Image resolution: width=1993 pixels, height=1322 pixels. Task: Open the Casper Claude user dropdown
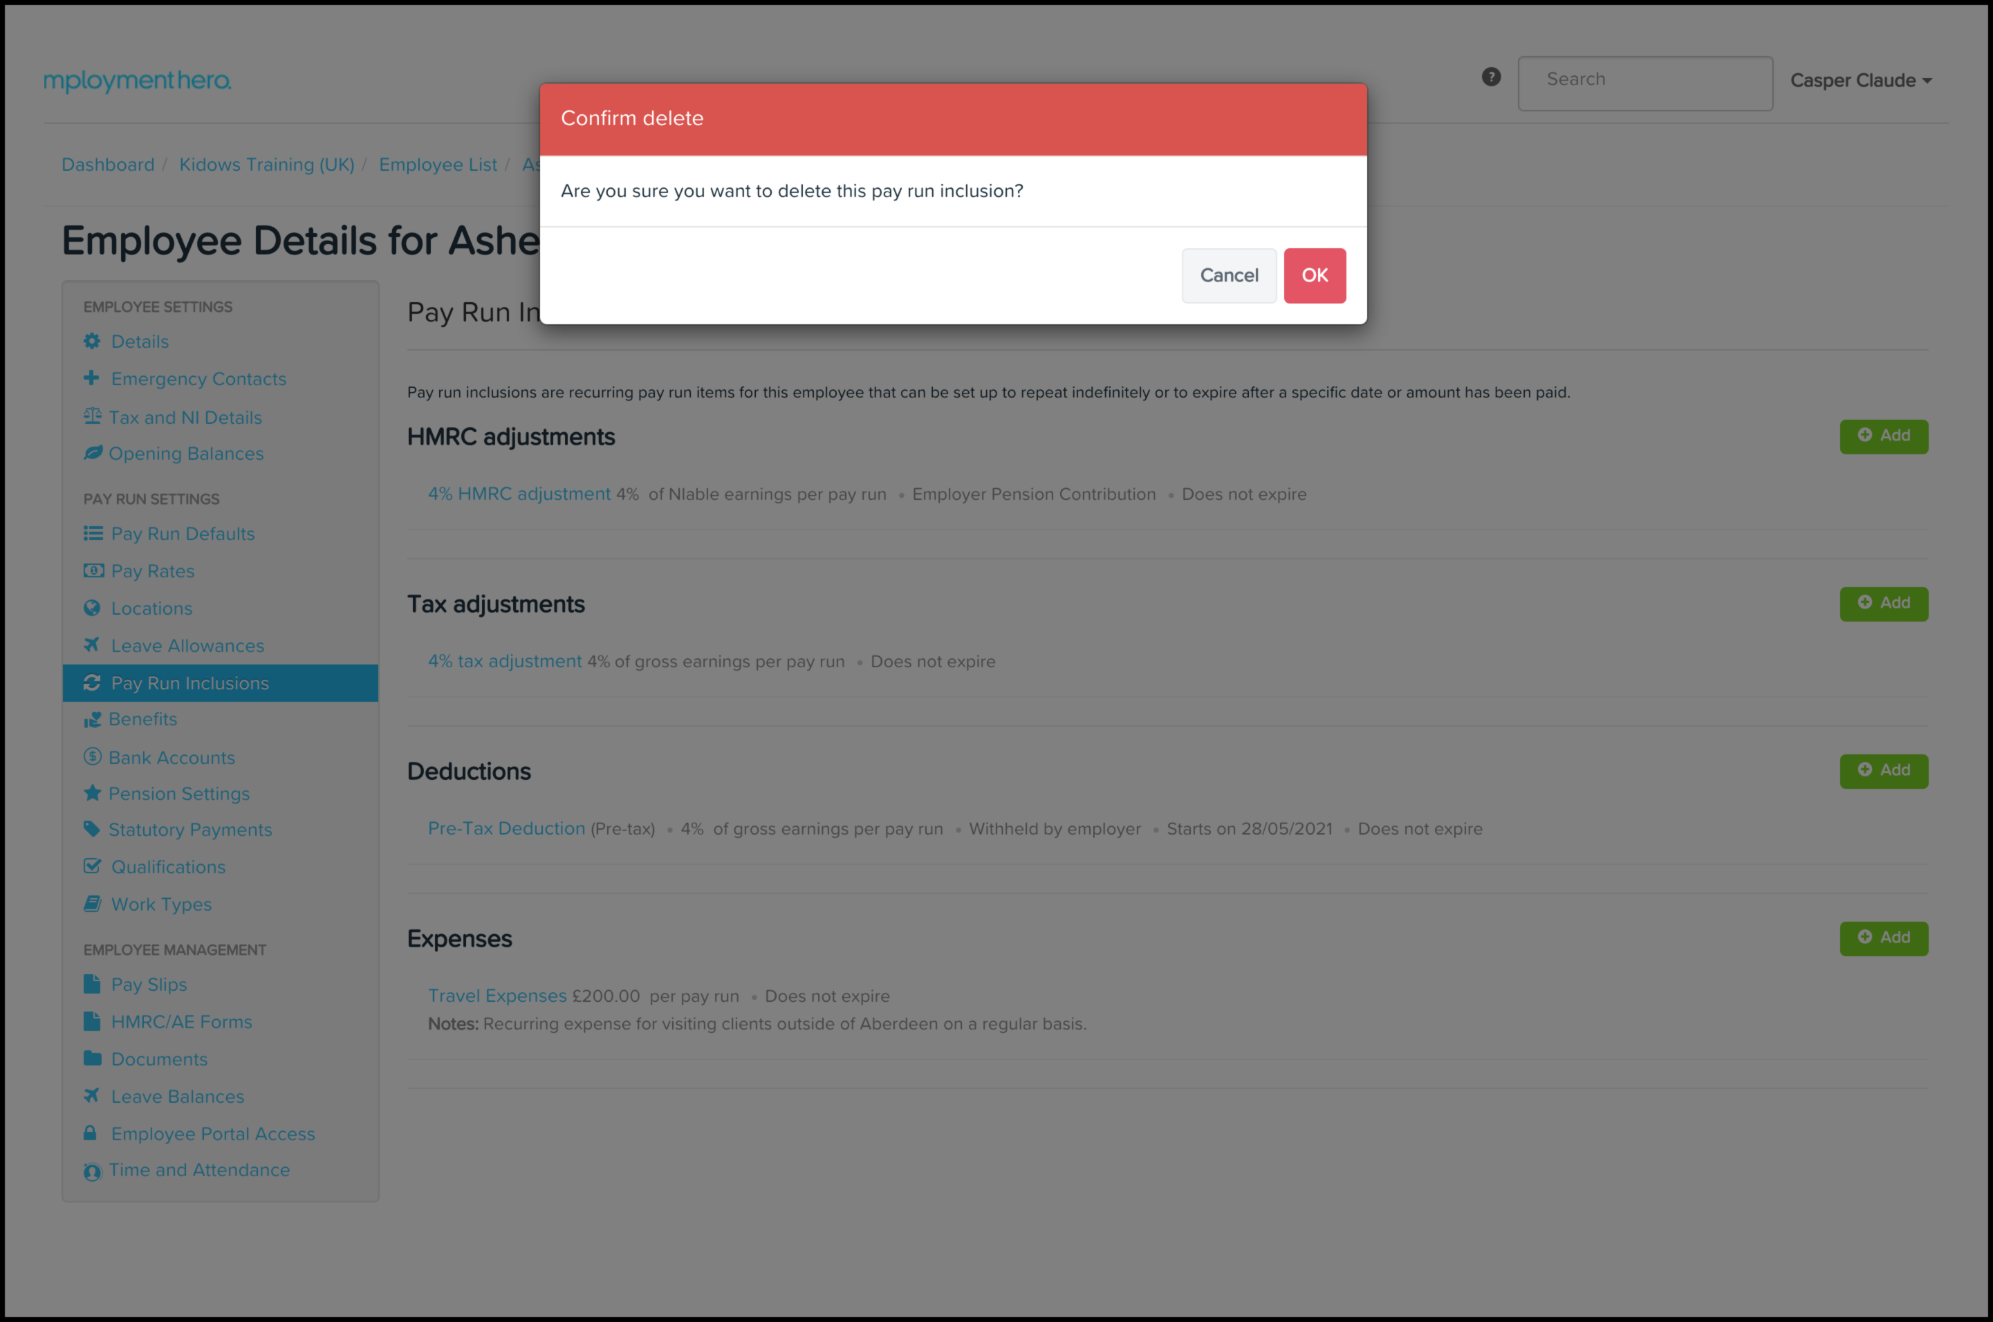pos(1860,81)
